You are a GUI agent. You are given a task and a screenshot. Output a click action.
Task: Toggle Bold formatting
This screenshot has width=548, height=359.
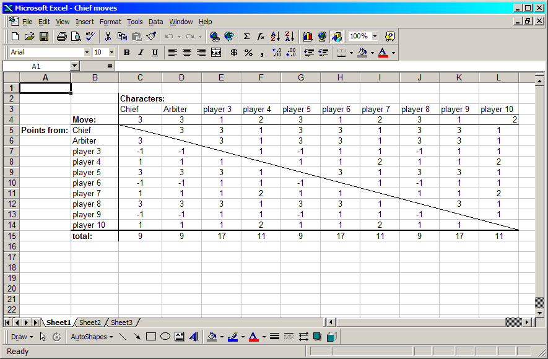point(127,53)
